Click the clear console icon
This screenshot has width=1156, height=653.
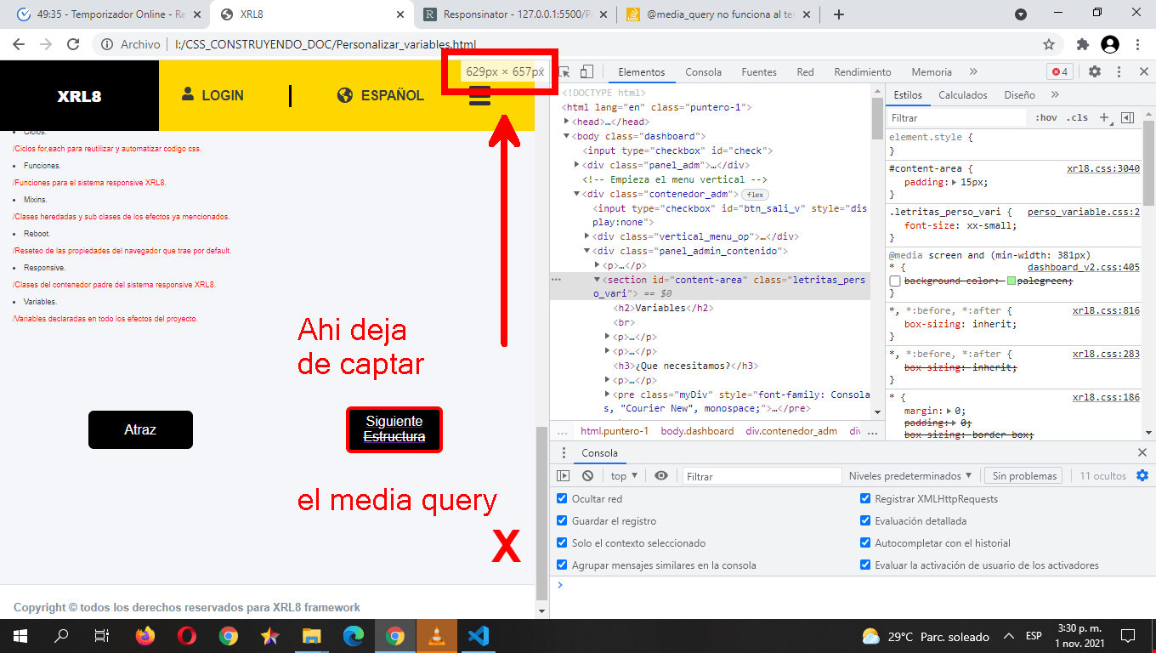(x=586, y=475)
